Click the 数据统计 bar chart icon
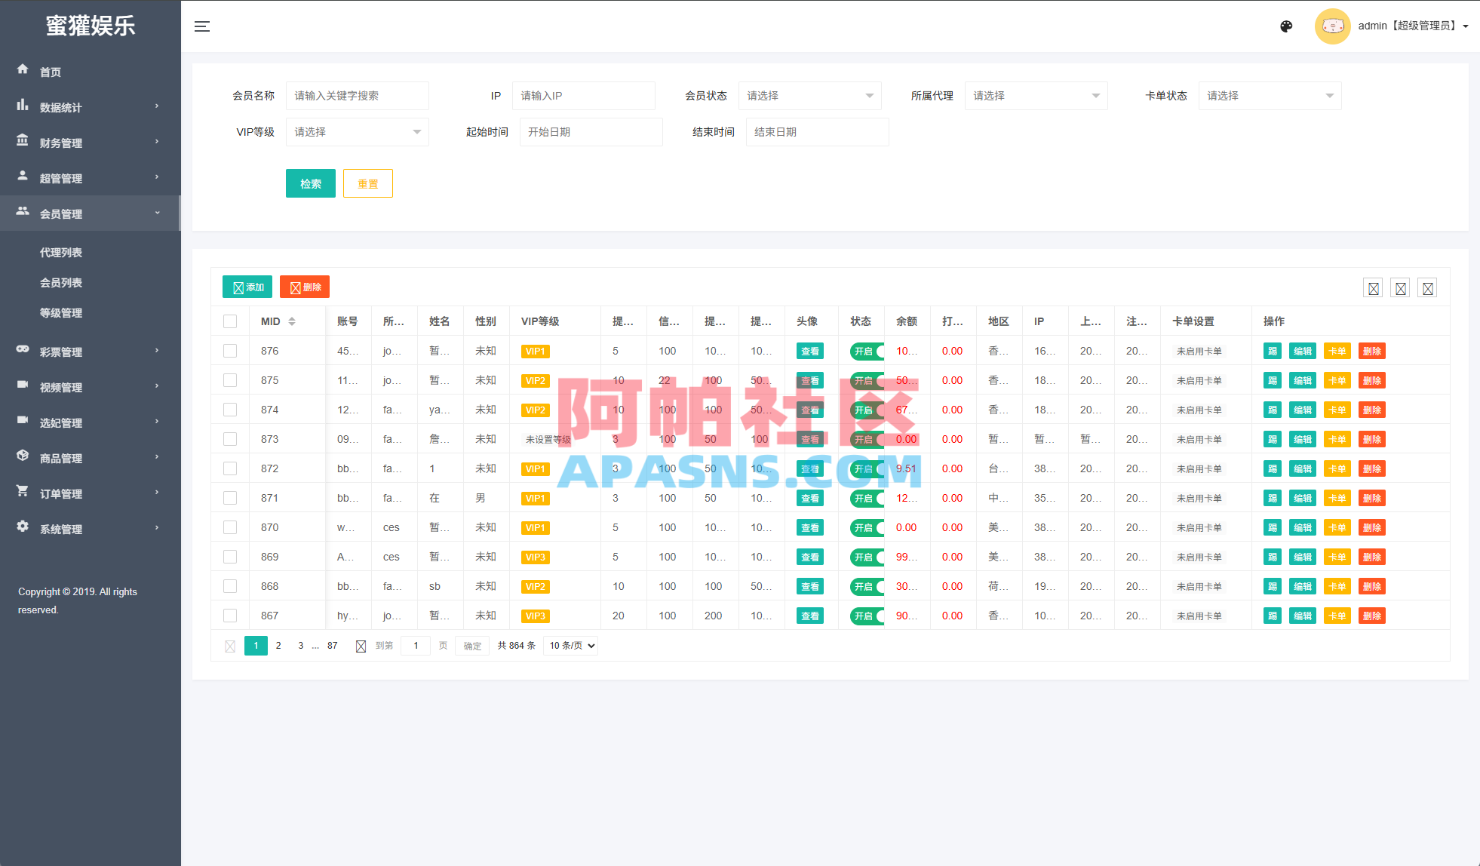Viewport: 1480px width, 866px height. [23, 105]
